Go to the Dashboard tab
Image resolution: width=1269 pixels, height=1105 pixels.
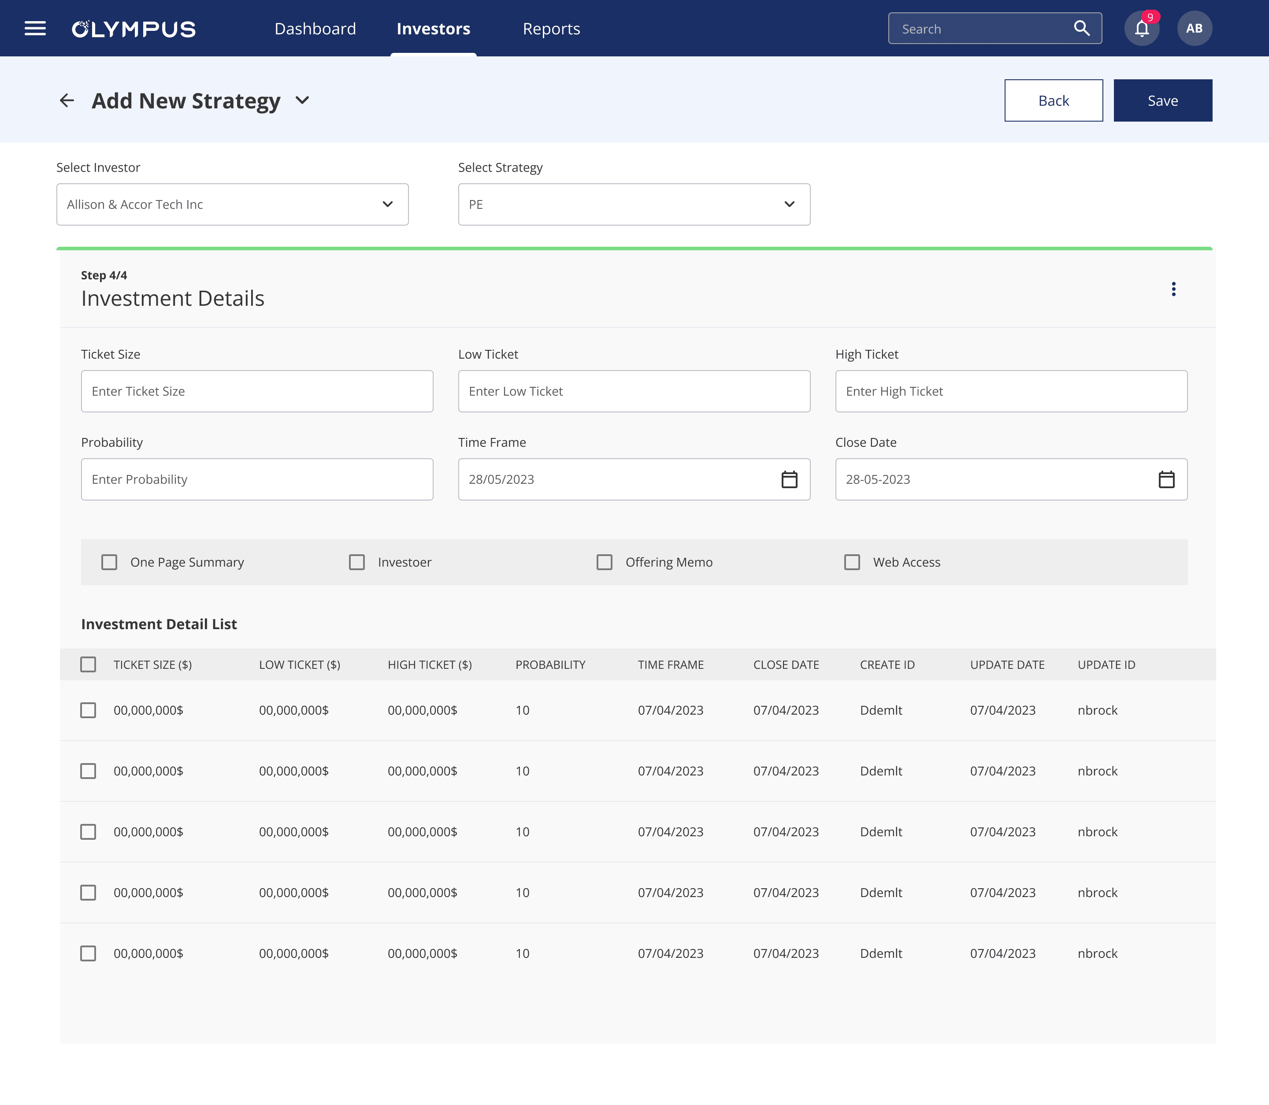pyautogui.click(x=315, y=29)
